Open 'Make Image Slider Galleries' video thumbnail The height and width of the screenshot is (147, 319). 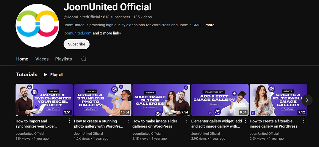[x=161, y=100]
